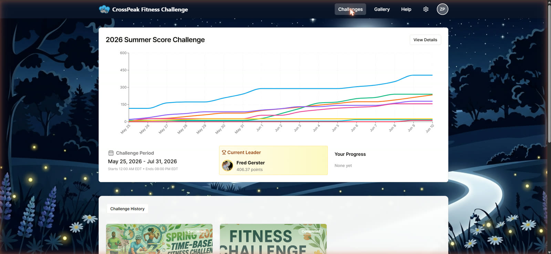Click the None yet progress text
The image size is (551, 254).
coord(343,165)
